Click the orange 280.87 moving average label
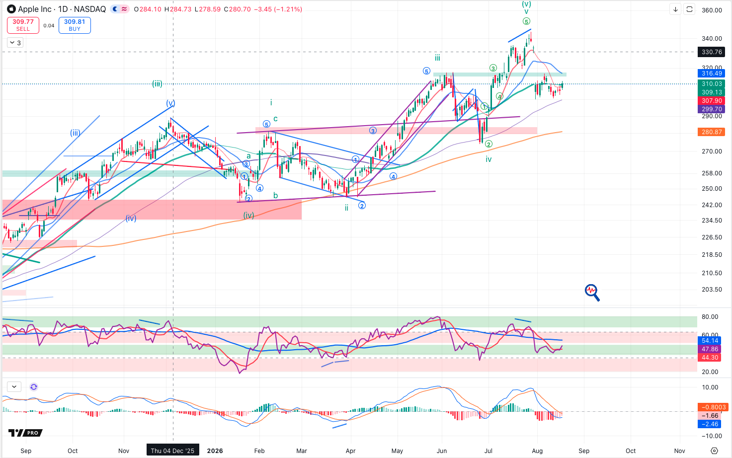Screen dimensions: 732x458 (712, 132)
